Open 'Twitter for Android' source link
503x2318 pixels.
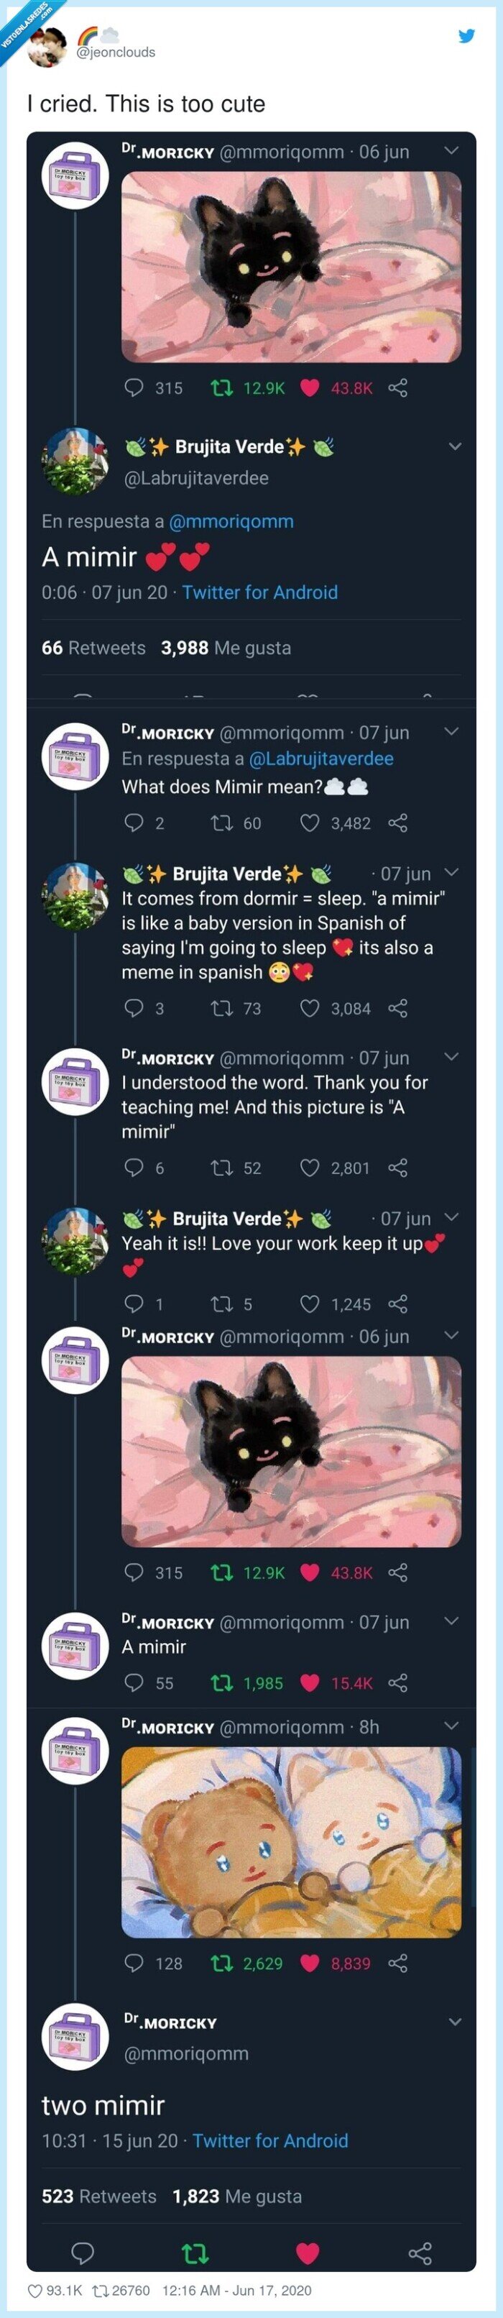261,592
